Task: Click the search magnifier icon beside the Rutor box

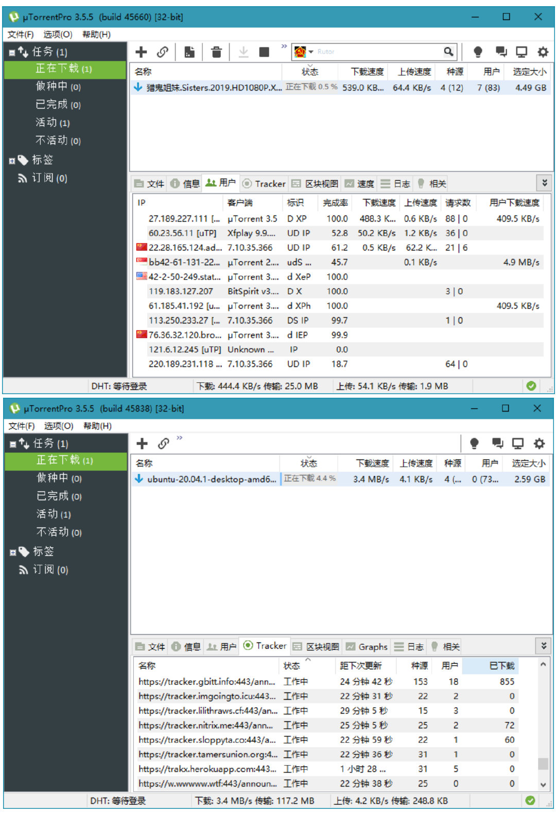Action: [448, 52]
